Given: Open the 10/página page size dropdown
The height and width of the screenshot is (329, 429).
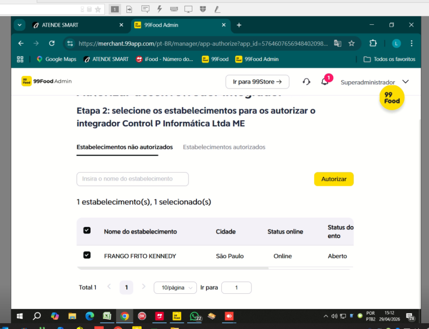Looking at the screenshot, I should point(175,288).
